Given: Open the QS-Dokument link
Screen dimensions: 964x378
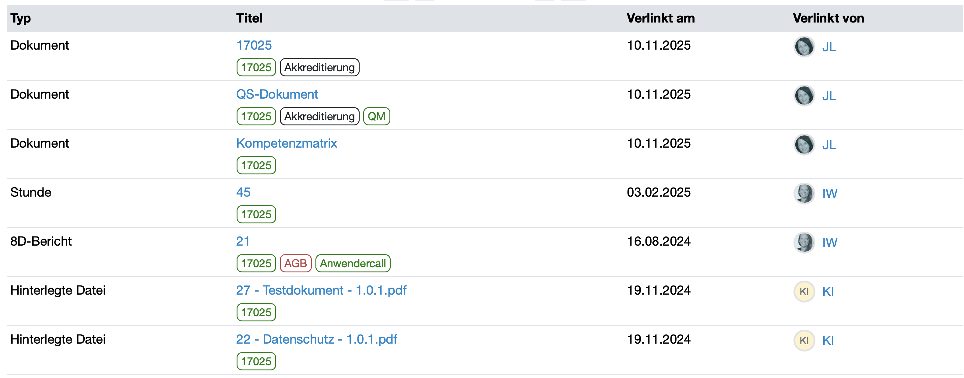Looking at the screenshot, I should [x=277, y=94].
